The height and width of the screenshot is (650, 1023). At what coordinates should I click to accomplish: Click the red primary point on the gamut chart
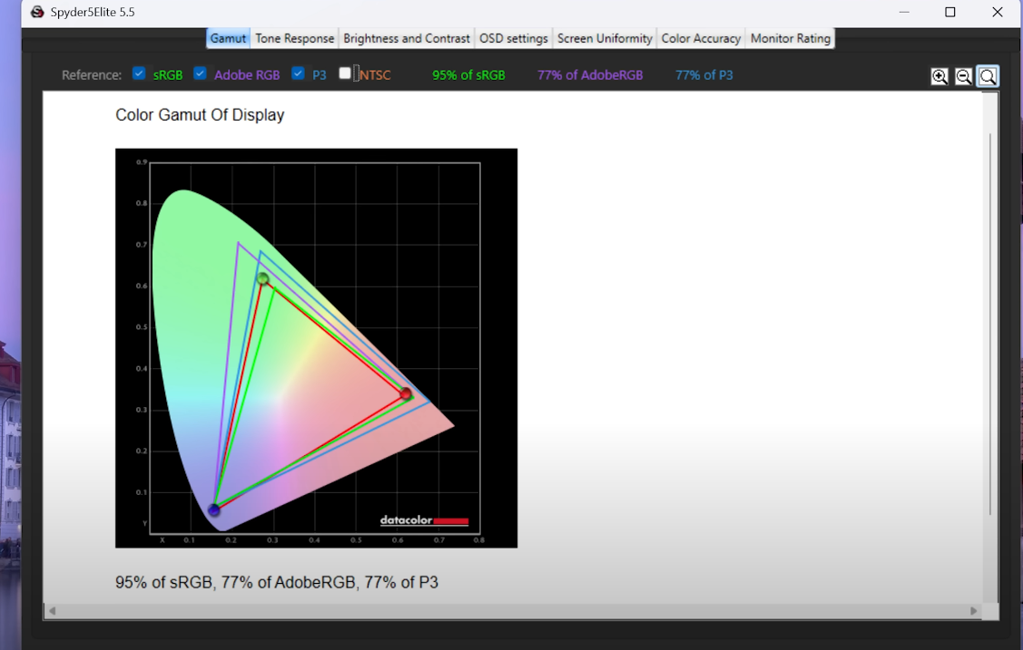pos(406,393)
